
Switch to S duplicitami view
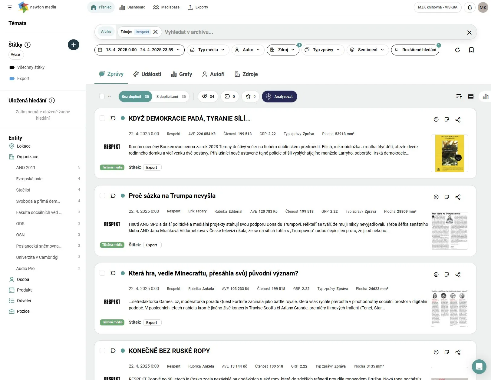pyautogui.click(x=171, y=97)
